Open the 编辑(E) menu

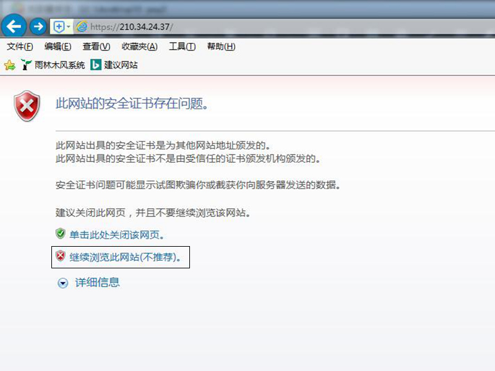58,47
